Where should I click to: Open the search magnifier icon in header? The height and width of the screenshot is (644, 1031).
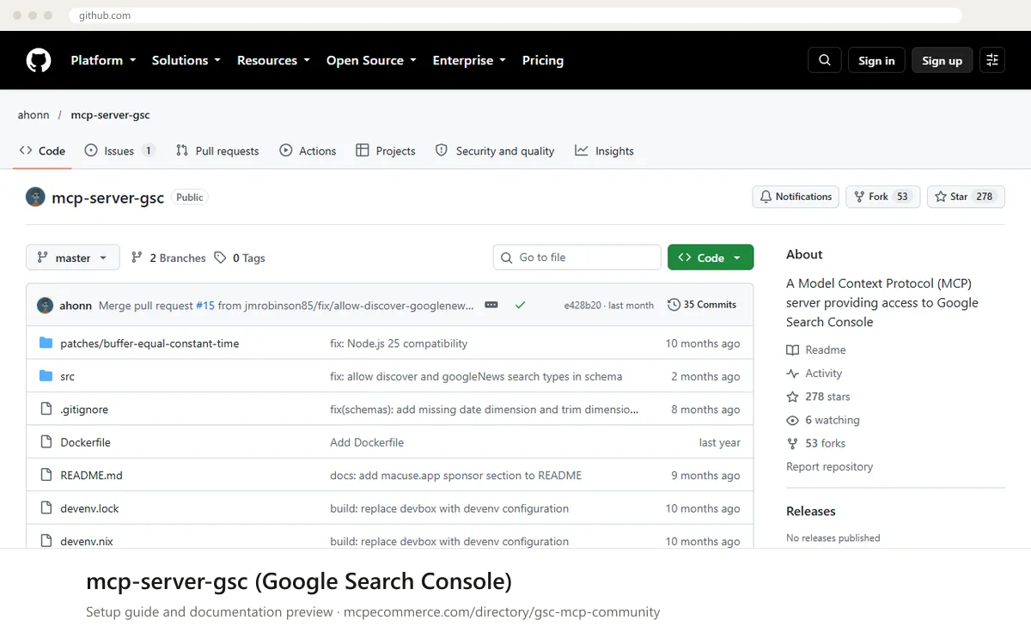[x=825, y=60]
